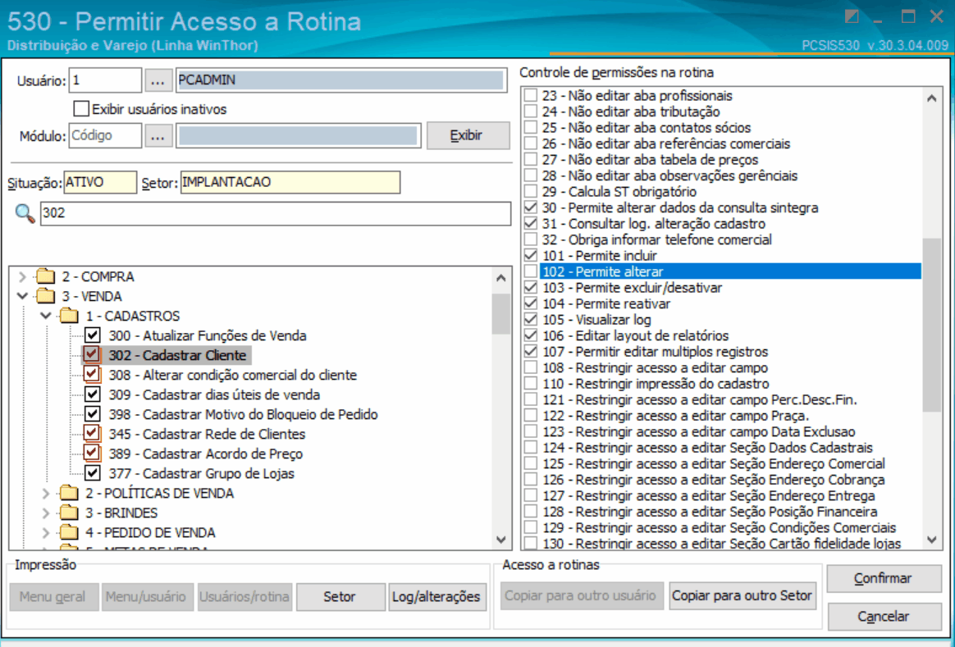Click the Menu/usuário button

point(146,596)
